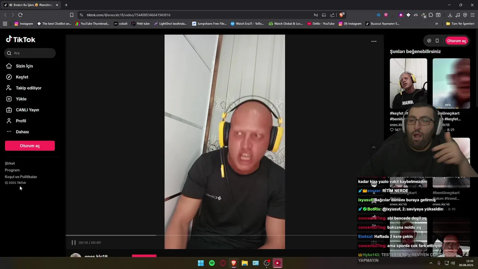The height and width of the screenshot is (269, 478).
Task: Open File Explorer from taskbar
Action: (245, 263)
